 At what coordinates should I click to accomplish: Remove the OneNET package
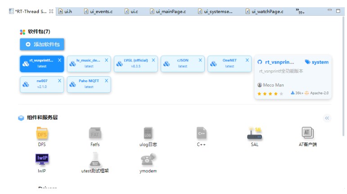[247, 60]
